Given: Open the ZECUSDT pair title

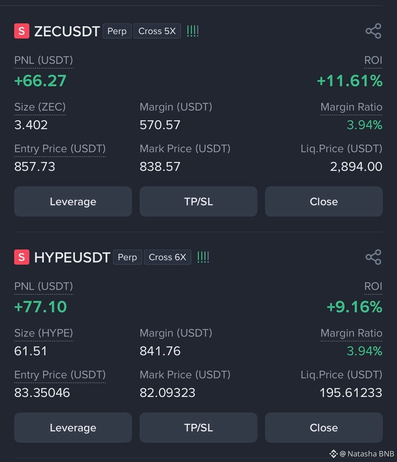Looking at the screenshot, I should 67,31.
